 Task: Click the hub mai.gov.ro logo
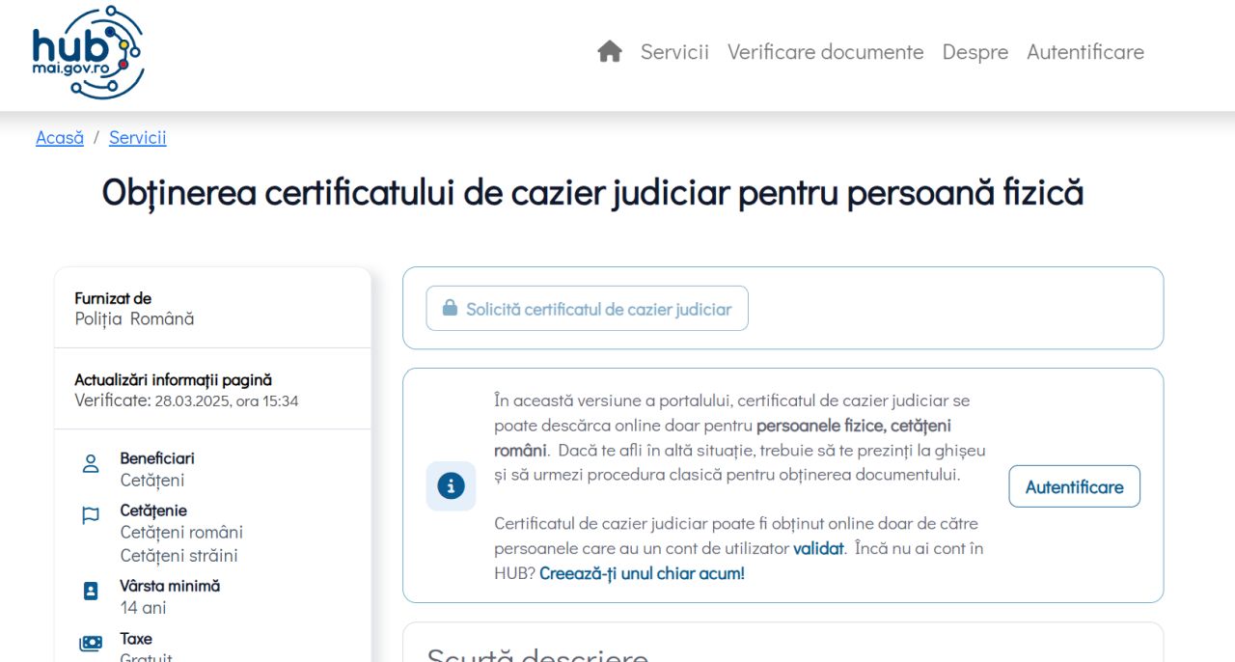pyautogui.click(x=87, y=53)
